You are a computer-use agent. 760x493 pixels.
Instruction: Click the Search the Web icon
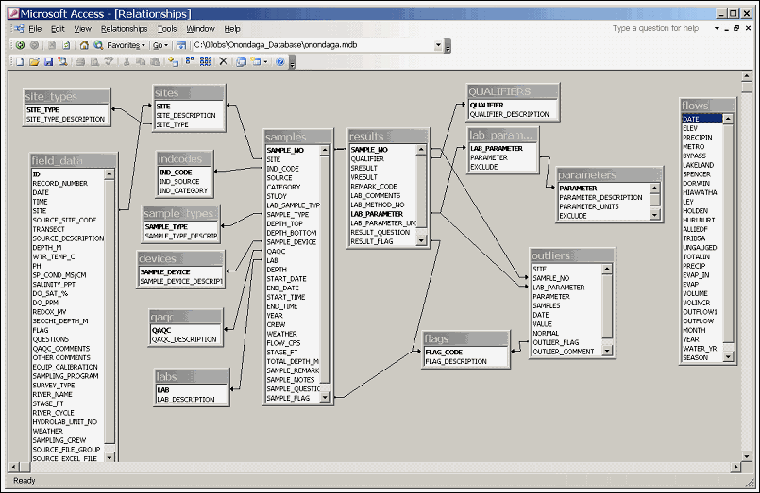coord(98,45)
